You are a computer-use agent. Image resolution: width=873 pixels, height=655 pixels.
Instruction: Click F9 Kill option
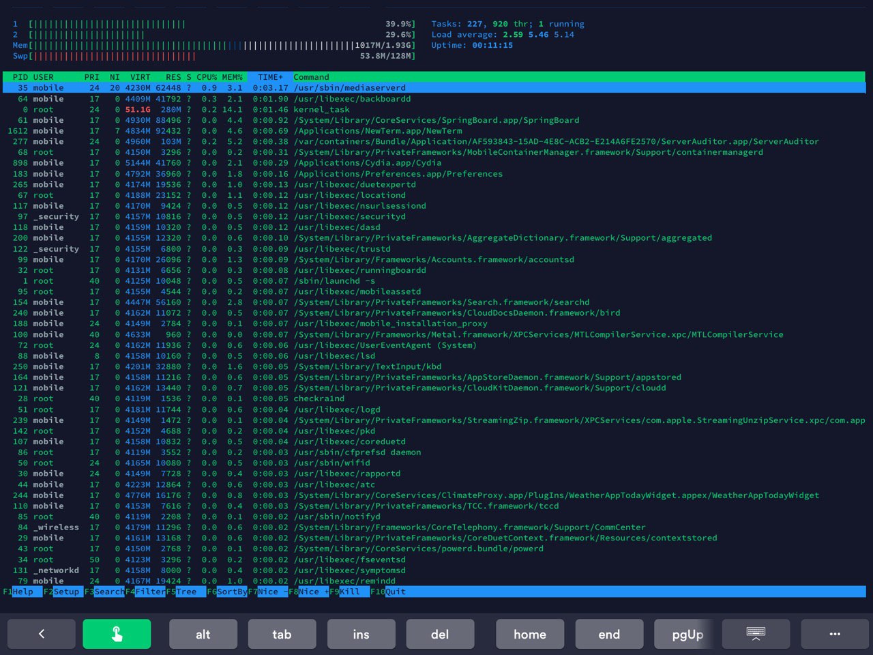click(350, 592)
